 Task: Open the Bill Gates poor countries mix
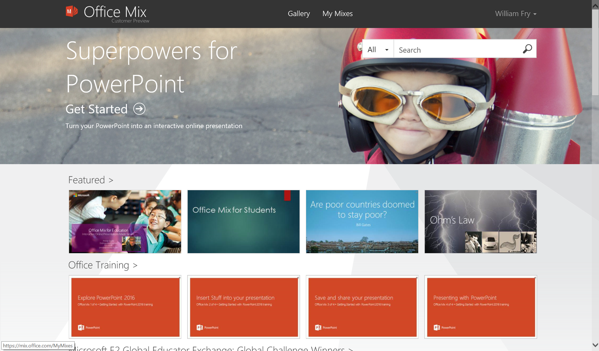362,222
